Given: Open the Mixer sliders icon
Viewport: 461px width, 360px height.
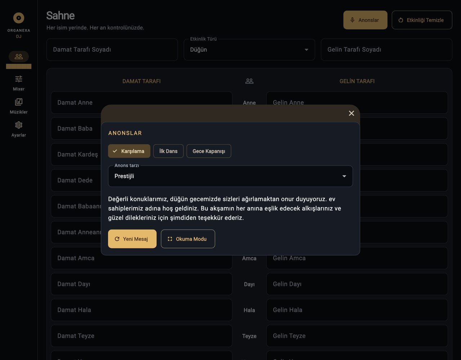Looking at the screenshot, I should coord(19,79).
